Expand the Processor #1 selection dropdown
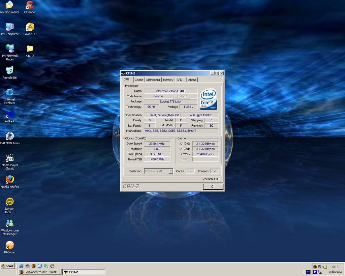The height and width of the screenshot is (276, 345). [170, 171]
